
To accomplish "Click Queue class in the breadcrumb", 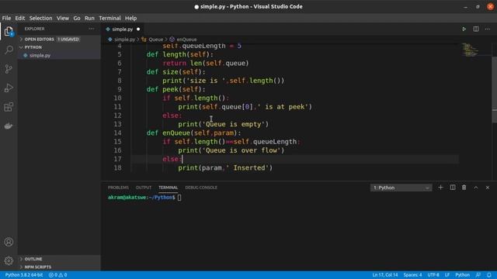I will tap(155, 40).
